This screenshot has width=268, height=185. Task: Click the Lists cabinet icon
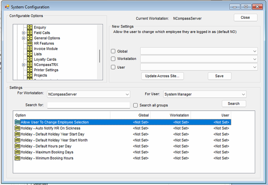[x=30, y=54]
